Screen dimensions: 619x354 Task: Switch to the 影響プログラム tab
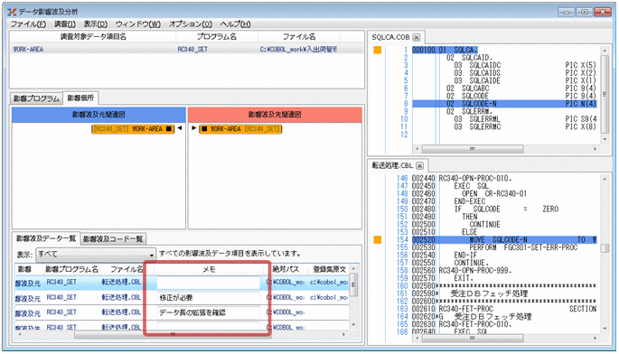pos(36,98)
